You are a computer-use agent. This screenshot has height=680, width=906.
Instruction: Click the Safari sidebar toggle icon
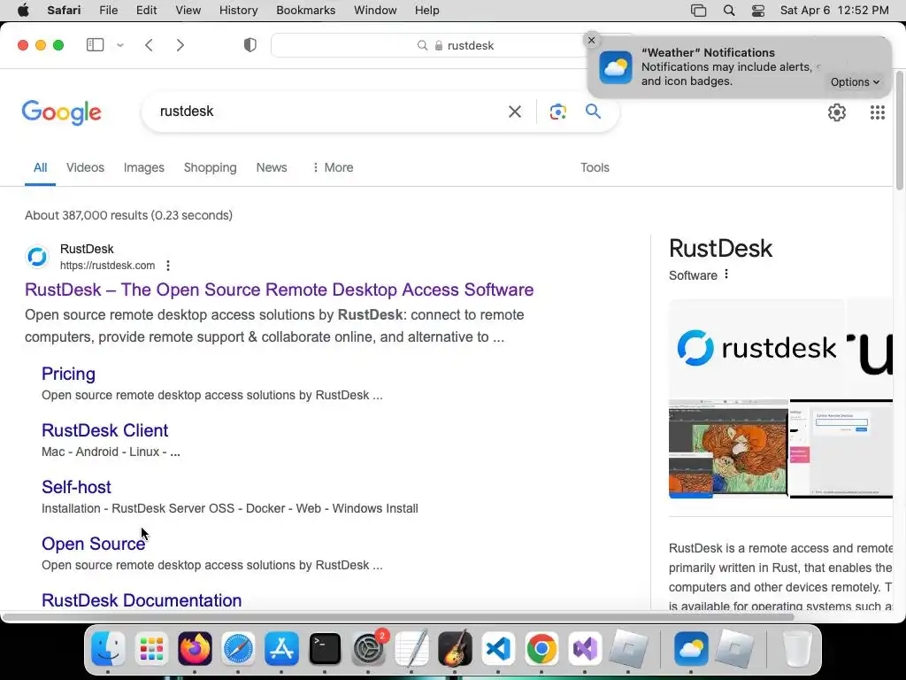tap(95, 45)
